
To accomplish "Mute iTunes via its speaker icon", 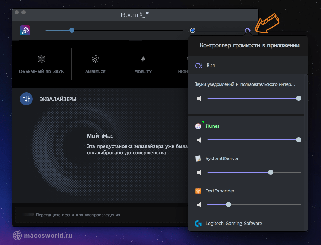I will (199, 140).
